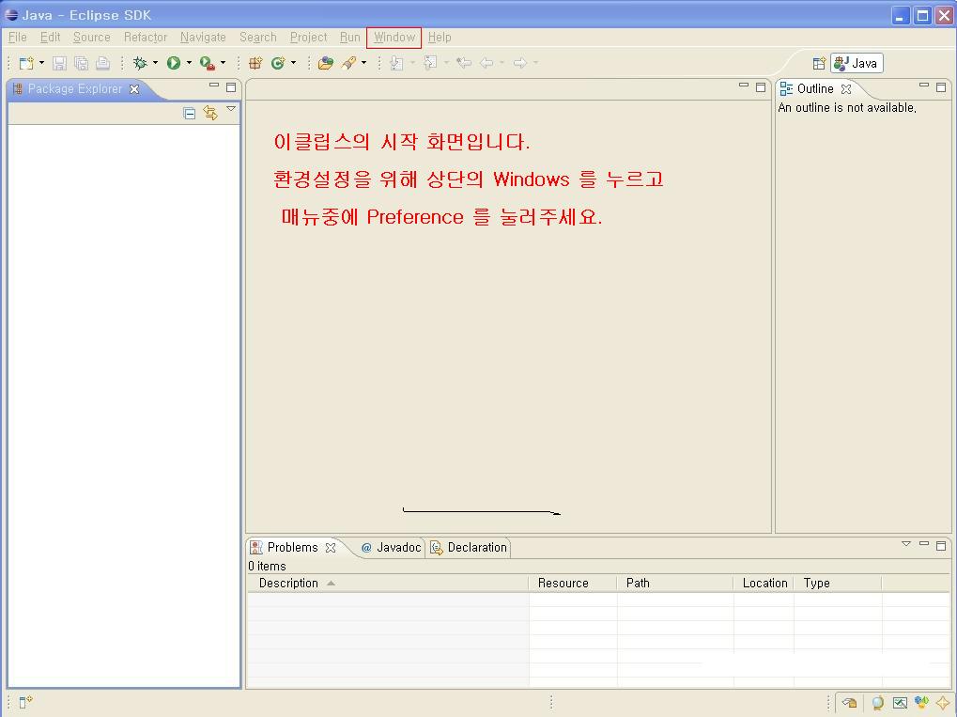Open the New wizard dropdown arrow

pos(41,62)
